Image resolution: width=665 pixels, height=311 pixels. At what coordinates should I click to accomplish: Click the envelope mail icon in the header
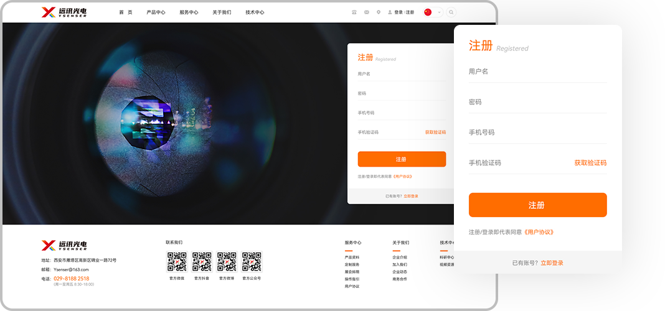click(367, 12)
